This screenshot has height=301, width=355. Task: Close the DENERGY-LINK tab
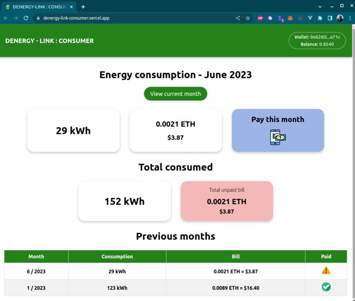coord(72,7)
